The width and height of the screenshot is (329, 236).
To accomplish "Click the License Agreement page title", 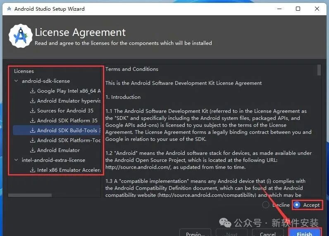I will coord(80,32).
